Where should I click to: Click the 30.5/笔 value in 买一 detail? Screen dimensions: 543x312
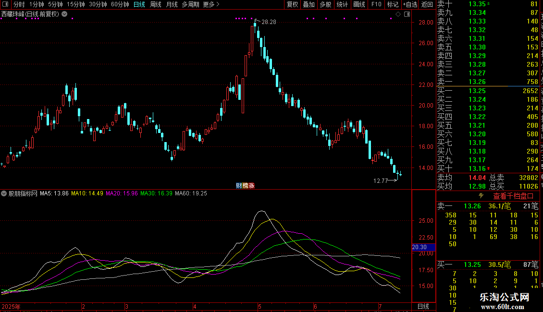tap(499, 264)
